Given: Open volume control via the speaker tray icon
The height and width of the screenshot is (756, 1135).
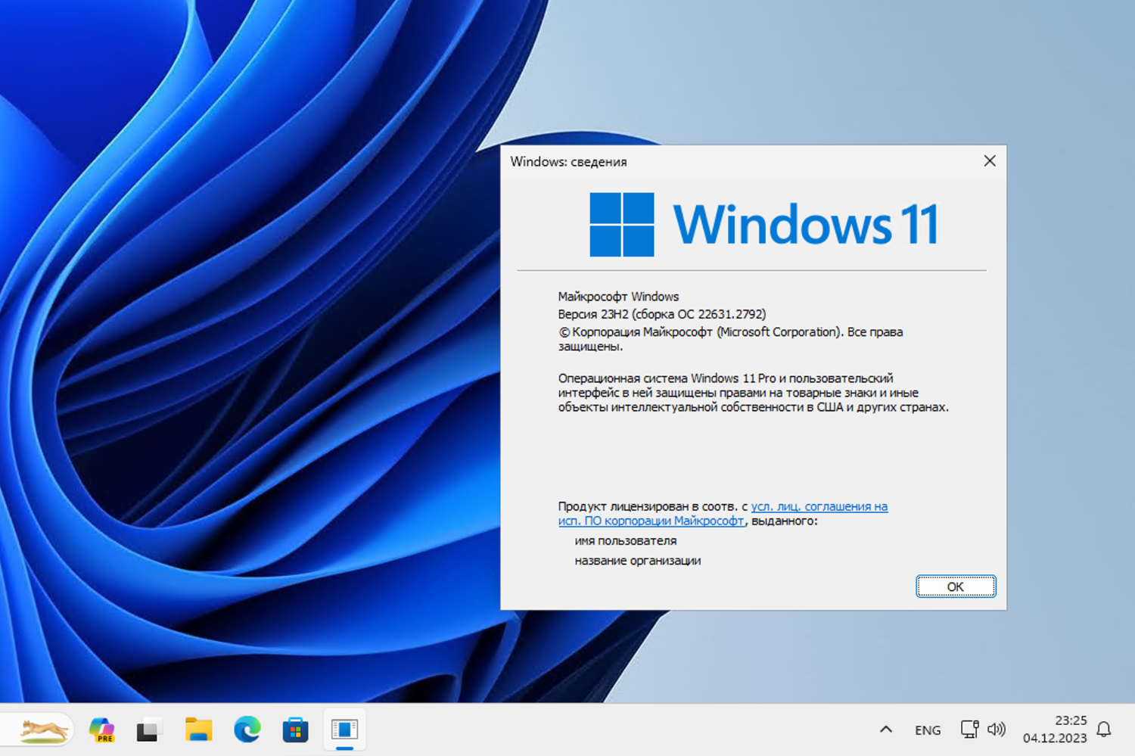Looking at the screenshot, I should tap(997, 730).
